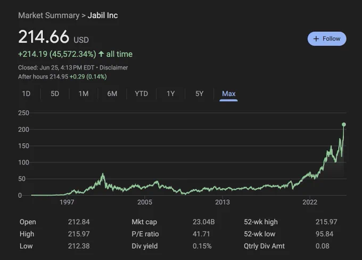Click the Open value 212.84
362x260 pixels.
point(79,222)
